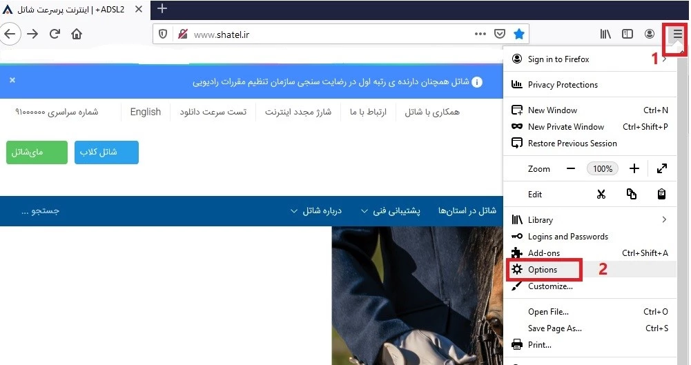
Task: Choose Open File... entry
Action: click(x=590, y=312)
